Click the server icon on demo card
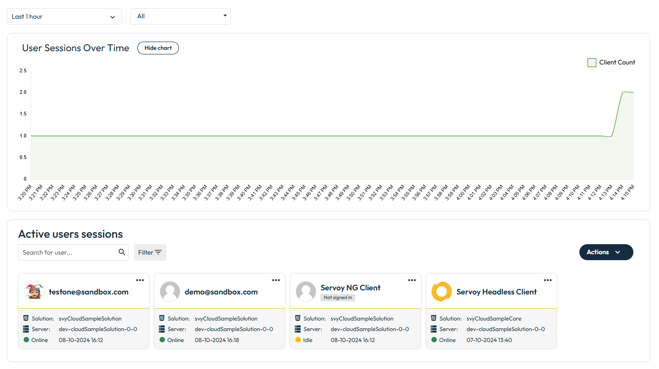Screen dimensions: 659x369 point(162,329)
